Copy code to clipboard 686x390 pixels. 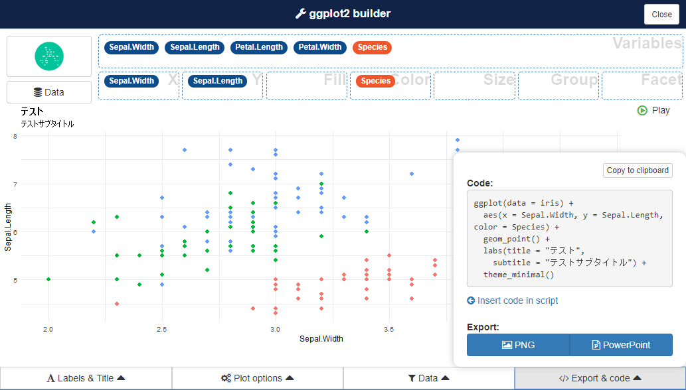point(638,170)
